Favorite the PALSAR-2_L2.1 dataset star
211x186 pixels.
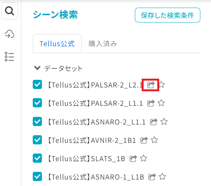[x=161, y=85]
